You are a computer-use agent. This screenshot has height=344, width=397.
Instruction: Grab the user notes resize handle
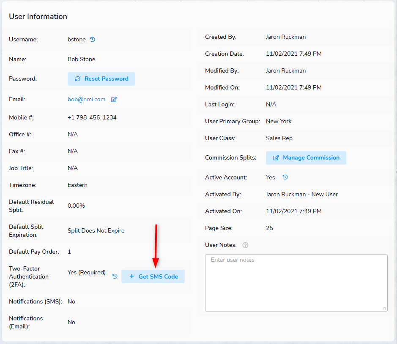tap(384, 309)
